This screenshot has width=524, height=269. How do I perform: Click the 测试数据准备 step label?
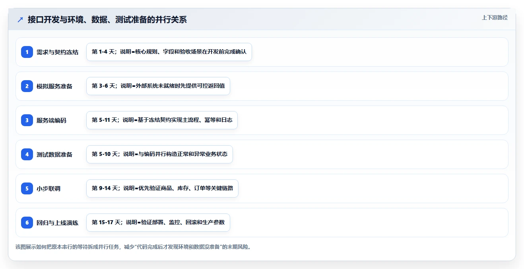point(54,154)
